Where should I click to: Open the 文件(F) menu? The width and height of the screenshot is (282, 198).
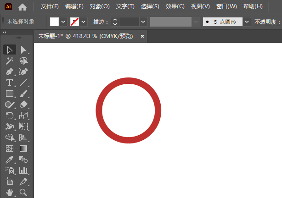click(x=50, y=6)
